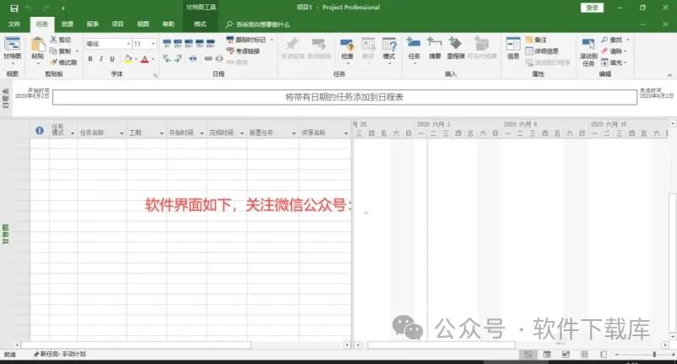Open Start (开始时间) column filter arrow
The height and width of the screenshot is (364, 677).
201,133
